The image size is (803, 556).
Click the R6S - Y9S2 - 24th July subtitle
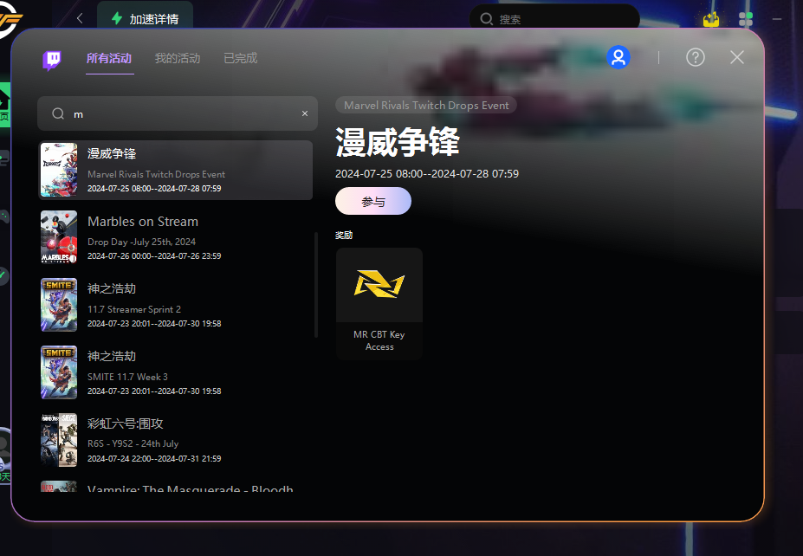pos(133,444)
